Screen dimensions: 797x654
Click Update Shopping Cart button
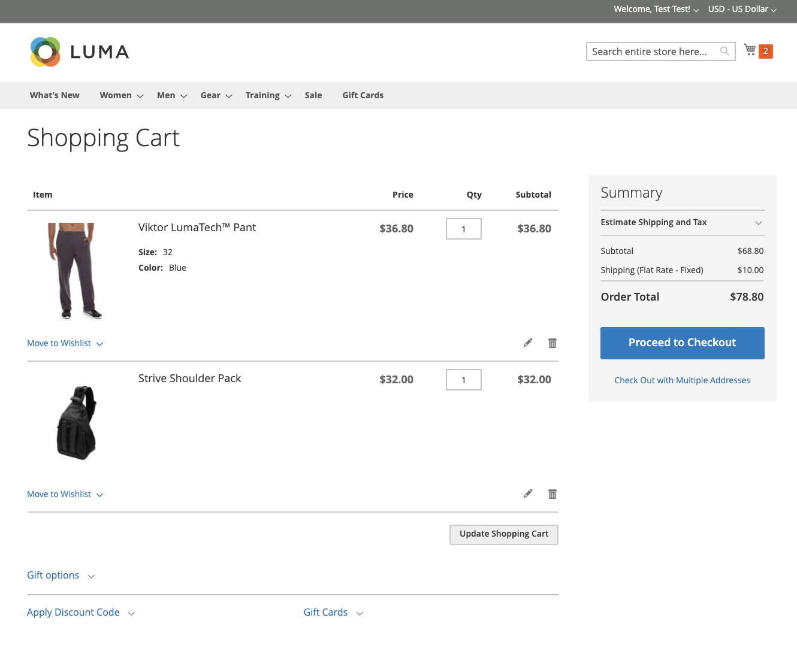coord(504,534)
